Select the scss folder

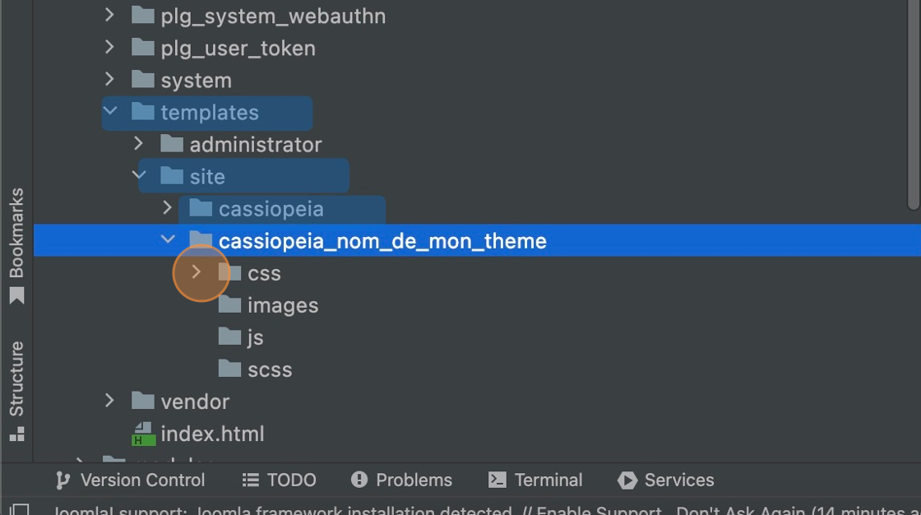pyautogui.click(x=269, y=369)
